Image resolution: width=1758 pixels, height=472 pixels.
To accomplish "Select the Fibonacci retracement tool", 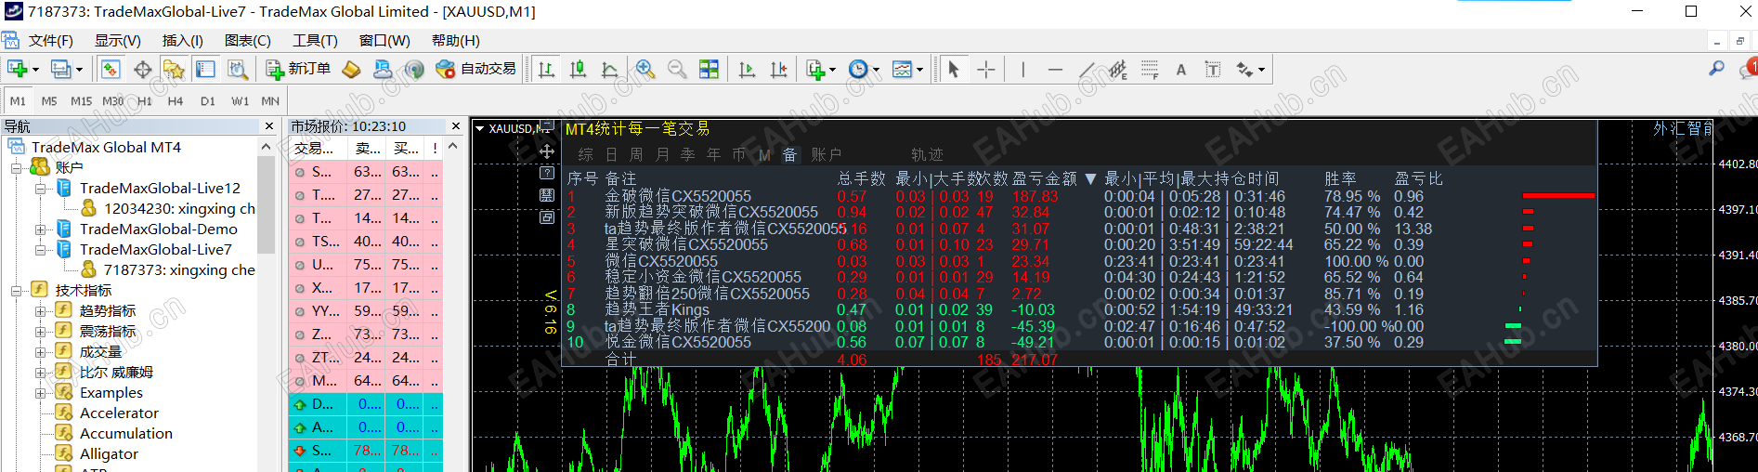I will [1150, 70].
